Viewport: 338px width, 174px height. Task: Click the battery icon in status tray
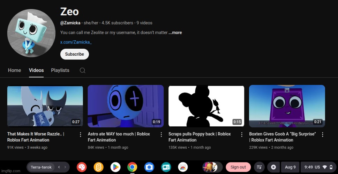[x=331, y=167]
